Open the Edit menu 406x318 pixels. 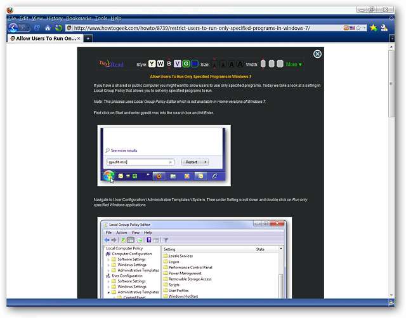point(24,18)
